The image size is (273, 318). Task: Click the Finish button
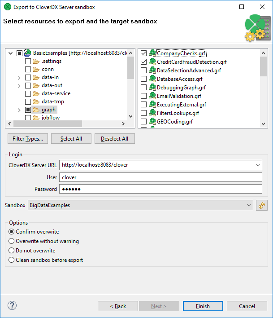203,306
